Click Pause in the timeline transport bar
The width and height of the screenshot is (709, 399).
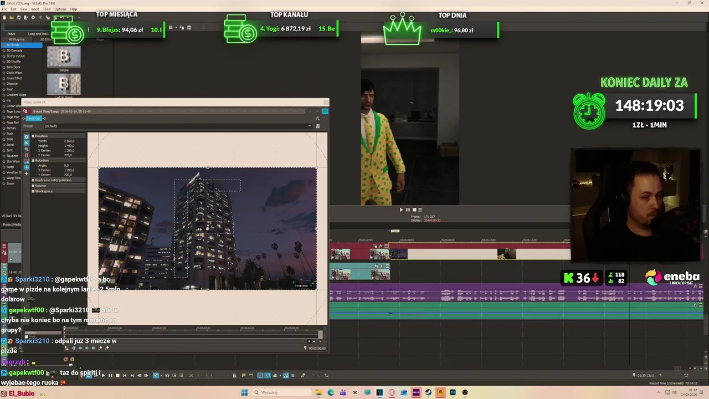[x=110, y=375]
